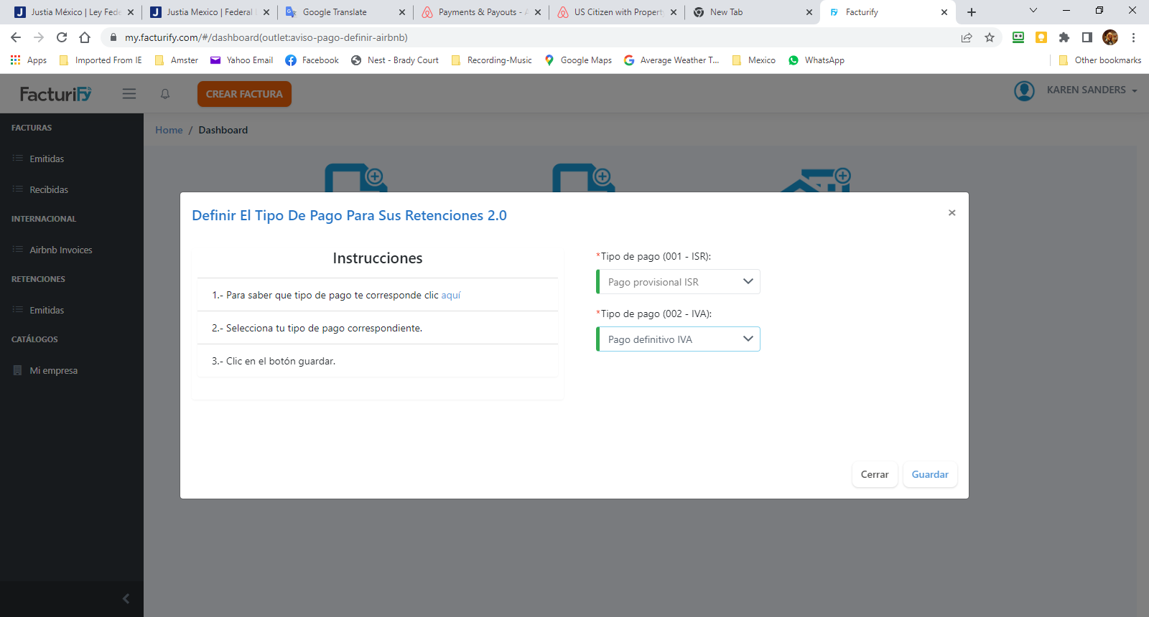
Task: Reload the page in browser
Action: [62, 37]
